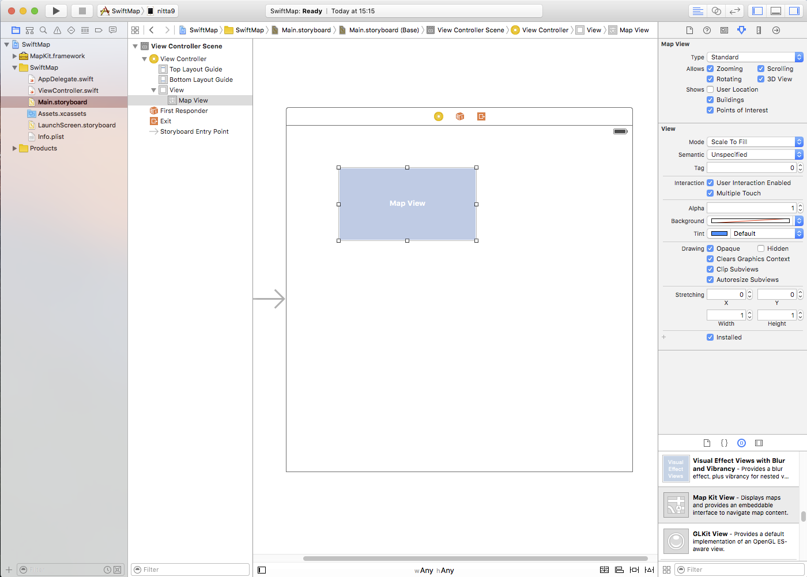Expand the Products folder
The image size is (807, 577).
[15, 148]
